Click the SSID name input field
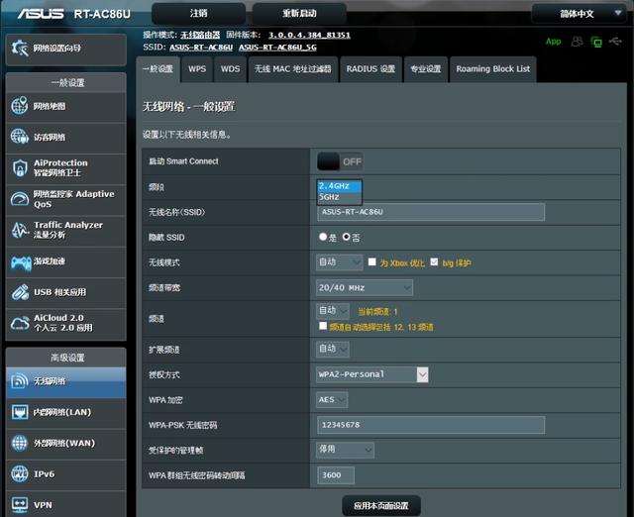Screen dimensions: 634x517 pos(431,212)
